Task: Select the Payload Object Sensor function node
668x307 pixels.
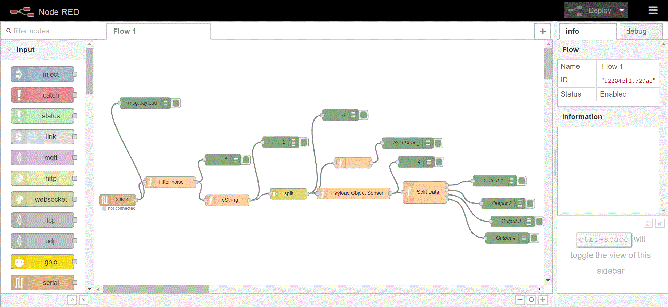Action: (357, 193)
